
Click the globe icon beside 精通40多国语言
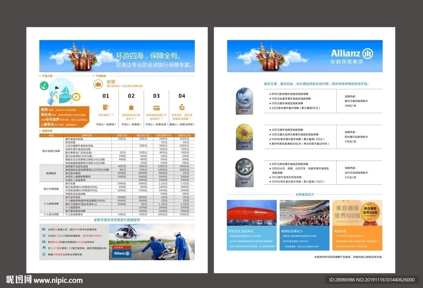[x=44, y=254]
